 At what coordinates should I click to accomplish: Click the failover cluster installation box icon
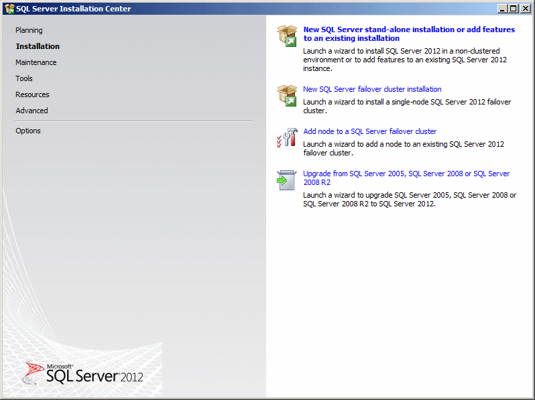(x=287, y=96)
